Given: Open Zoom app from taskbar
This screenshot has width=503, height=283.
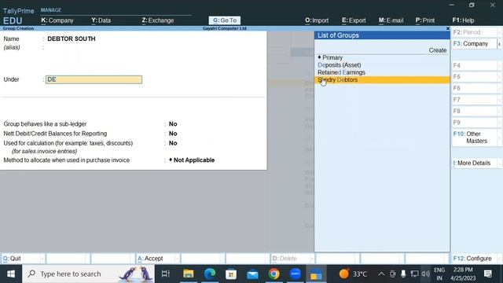Looking at the screenshot, I should [x=296, y=274].
